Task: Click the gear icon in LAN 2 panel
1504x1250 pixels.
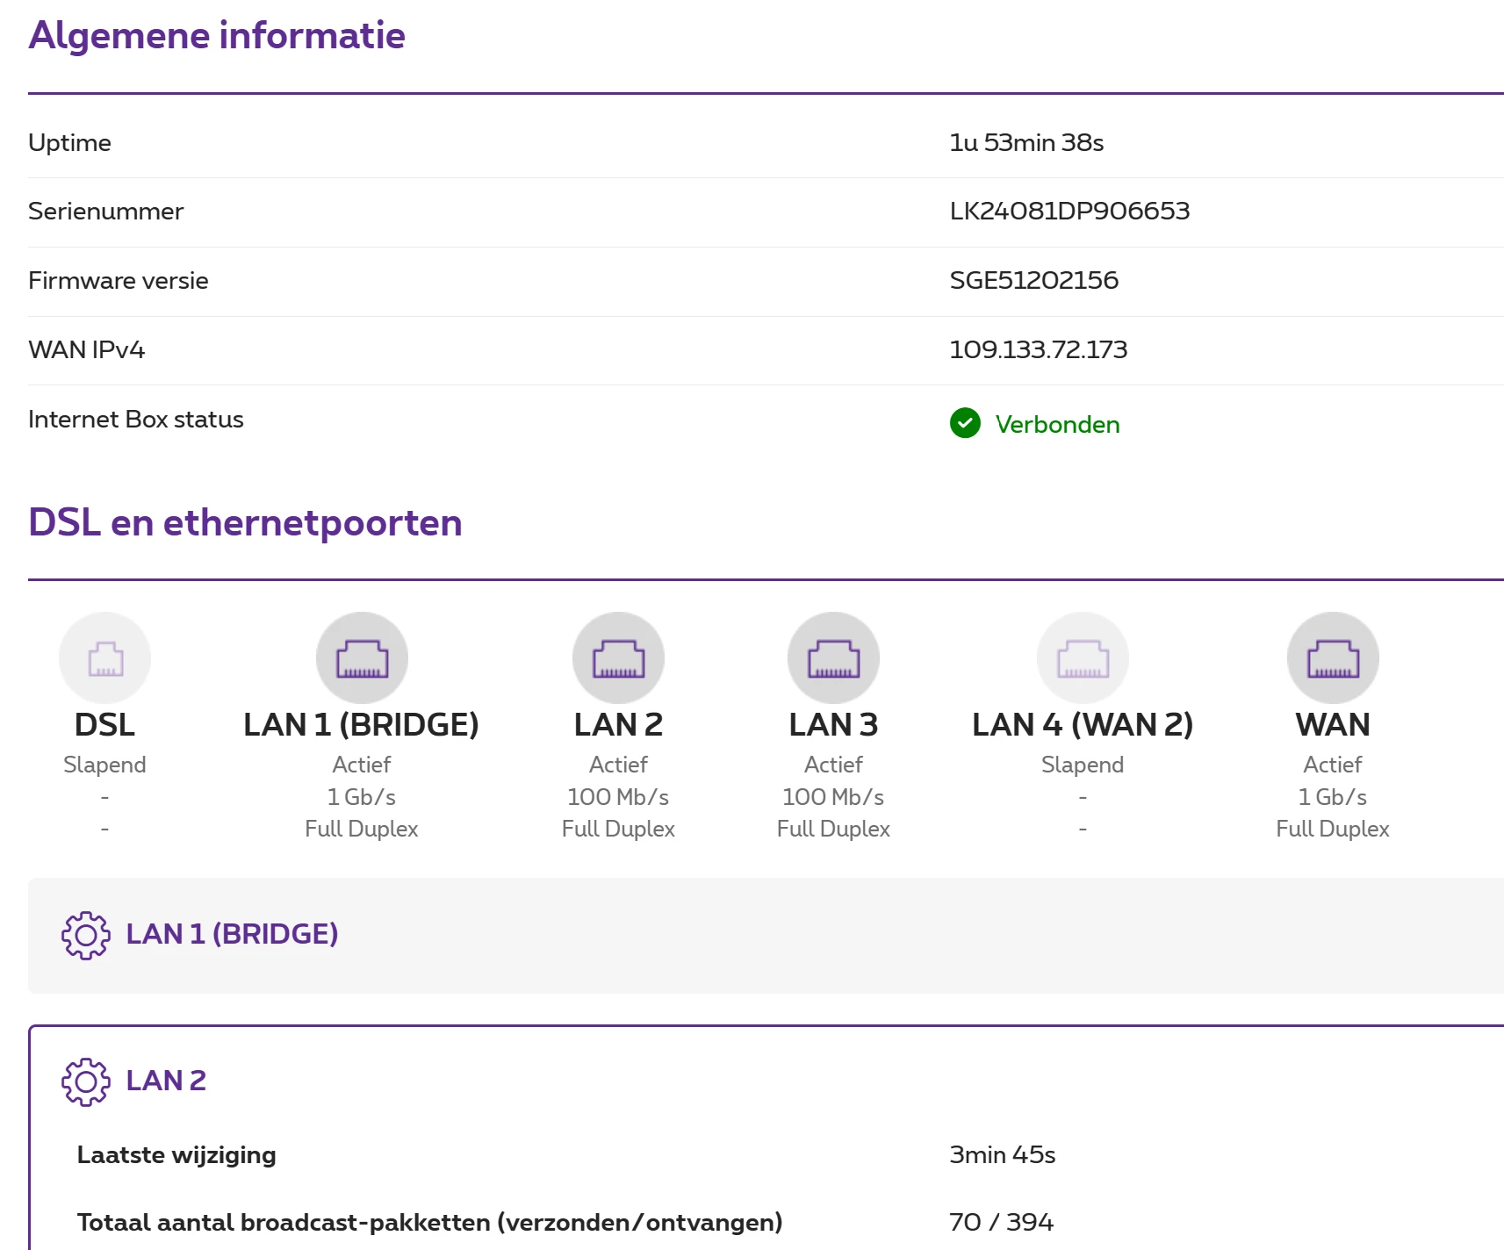Action: pyautogui.click(x=85, y=1081)
